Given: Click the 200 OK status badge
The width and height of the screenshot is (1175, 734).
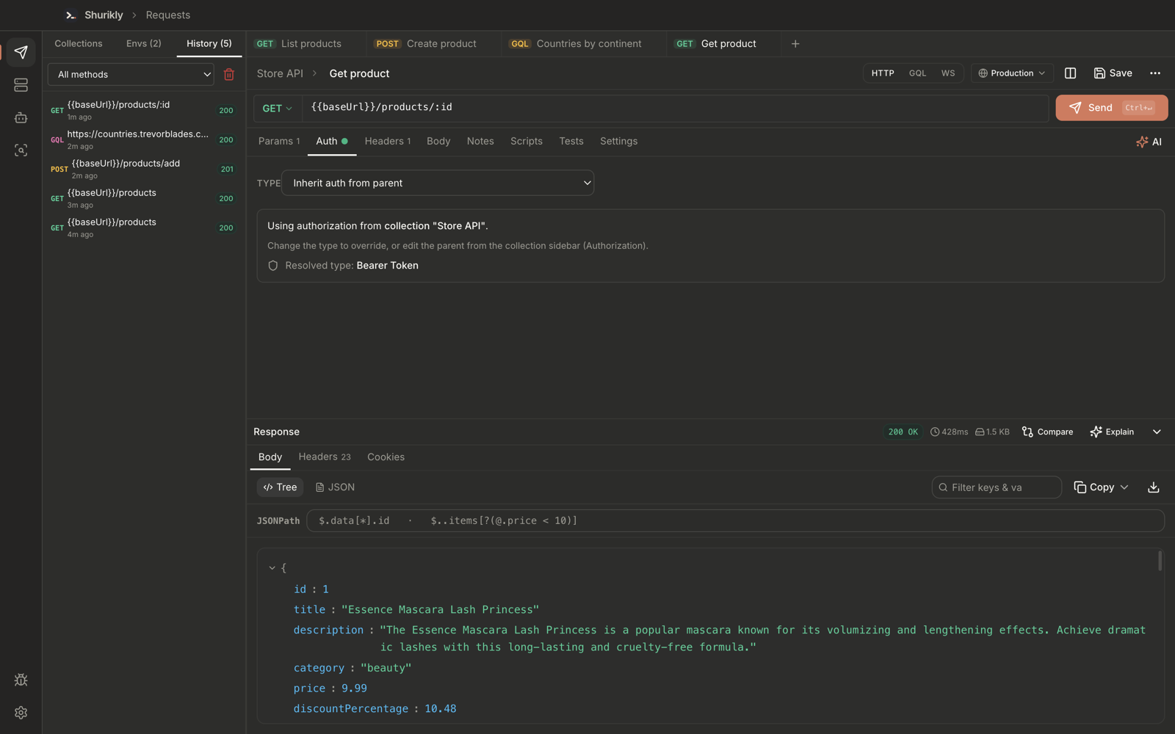Looking at the screenshot, I should 903,432.
